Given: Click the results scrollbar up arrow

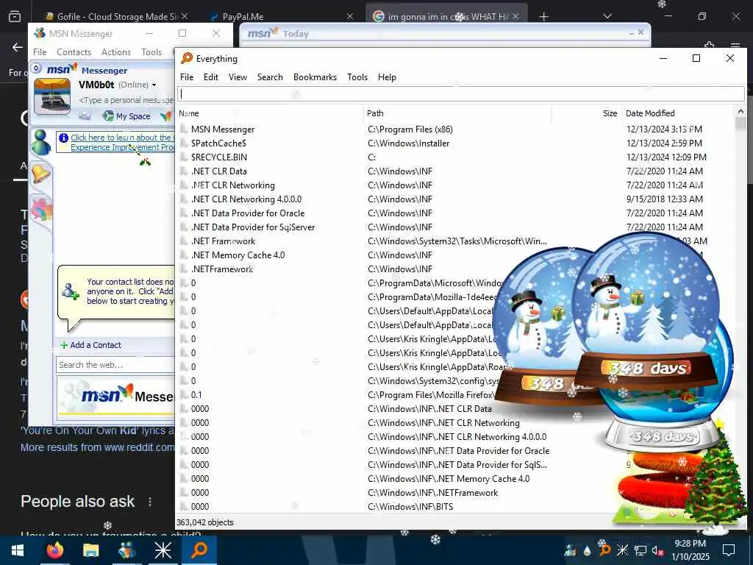Looking at the screenshot, I should 740,112.
